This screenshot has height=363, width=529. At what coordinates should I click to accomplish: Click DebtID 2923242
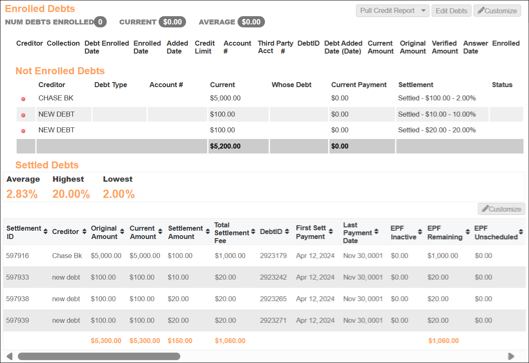point(273,277)
